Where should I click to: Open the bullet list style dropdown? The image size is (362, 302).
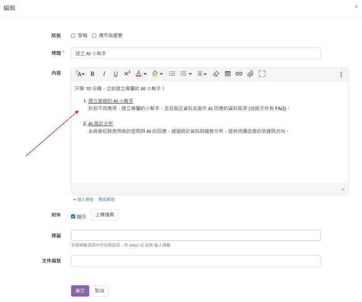(x=186, y=74)
